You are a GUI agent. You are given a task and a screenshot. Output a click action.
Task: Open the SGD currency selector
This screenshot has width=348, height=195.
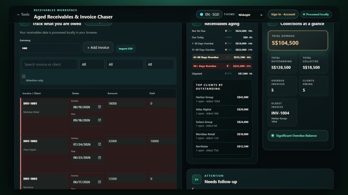coord(50,48)
